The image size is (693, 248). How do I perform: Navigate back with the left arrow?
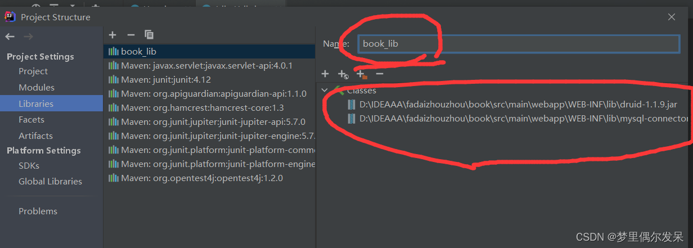point(10,37)
